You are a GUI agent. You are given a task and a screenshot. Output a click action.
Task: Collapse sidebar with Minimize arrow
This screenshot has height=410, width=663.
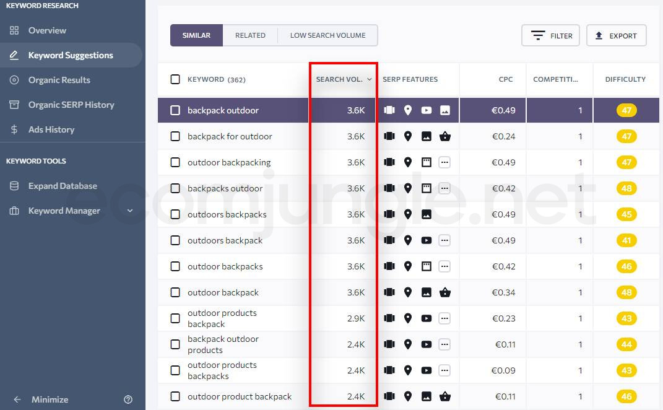pos(17,399)
